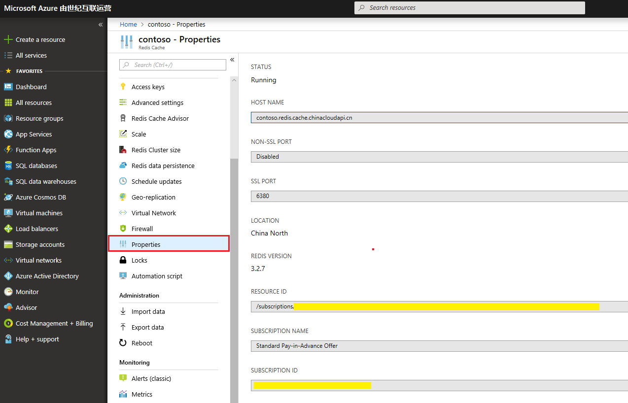The image size is (628, 403).
Task: Go to Home breadcrumb link
Action: [x=128, y=25]
